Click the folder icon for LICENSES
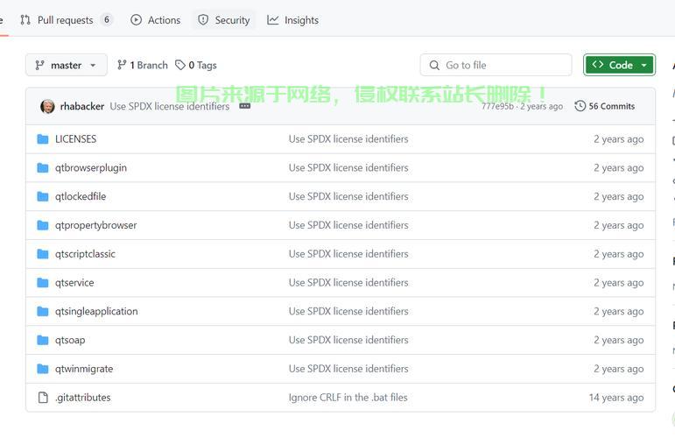The image size is (675, 438). click(43, 139)
